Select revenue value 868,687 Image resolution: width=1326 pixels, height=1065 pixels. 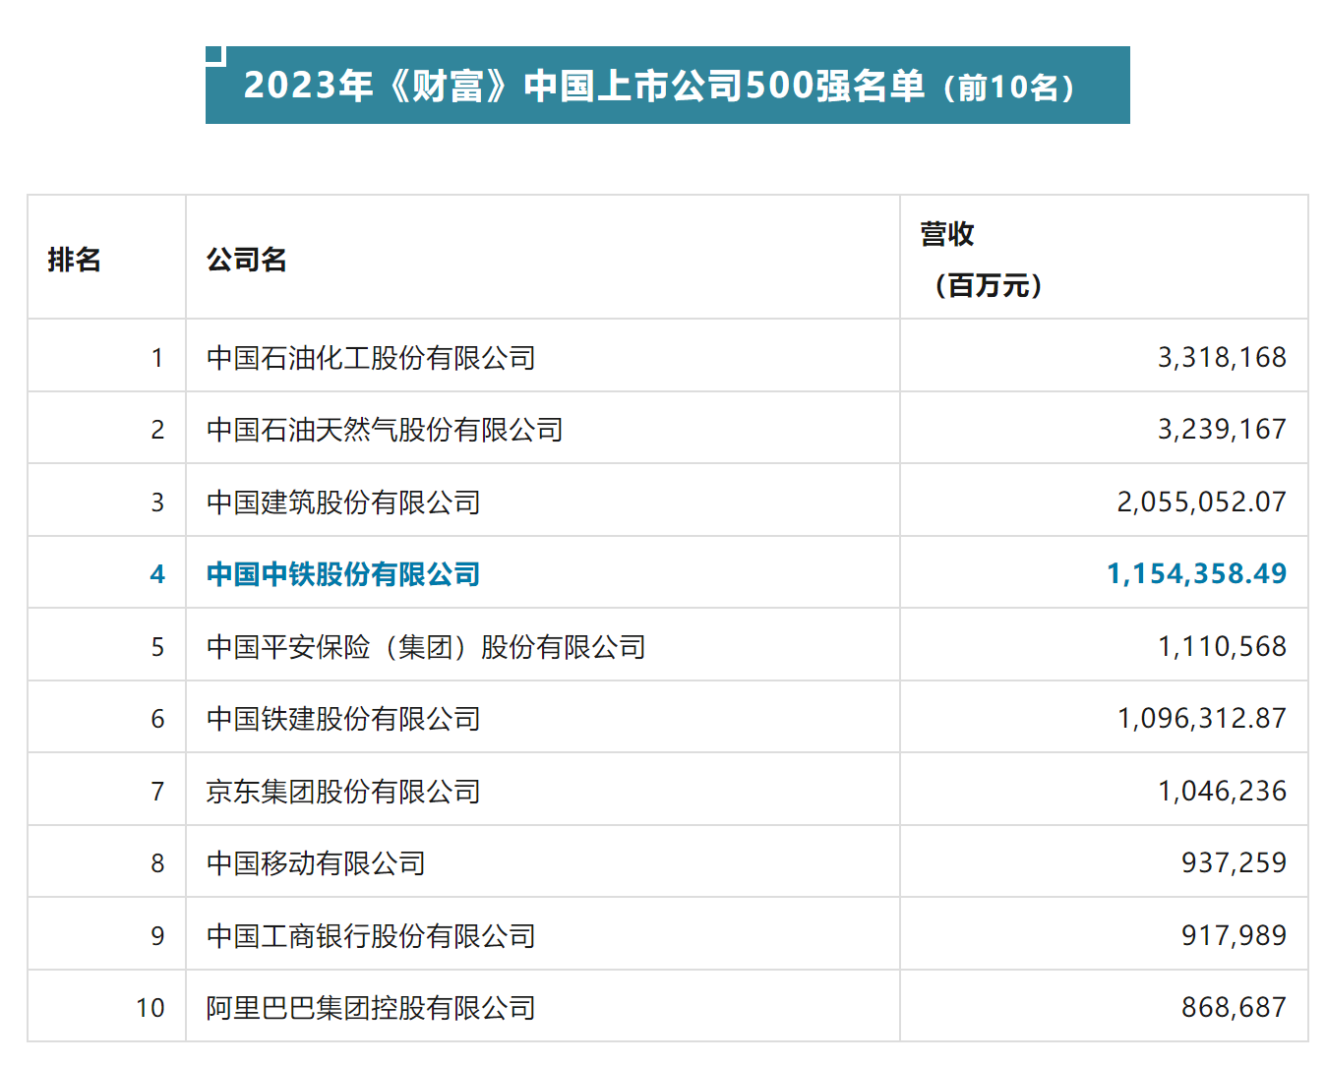pyautogui.click(x=1235, y=1008)
